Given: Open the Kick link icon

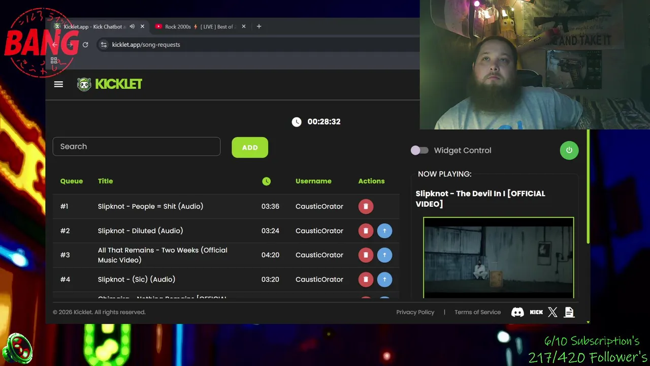Looking at the screenshot, I should (x=536, y=312).
